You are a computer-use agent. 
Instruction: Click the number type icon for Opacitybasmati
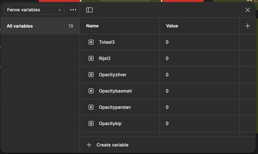pos(91,91)
